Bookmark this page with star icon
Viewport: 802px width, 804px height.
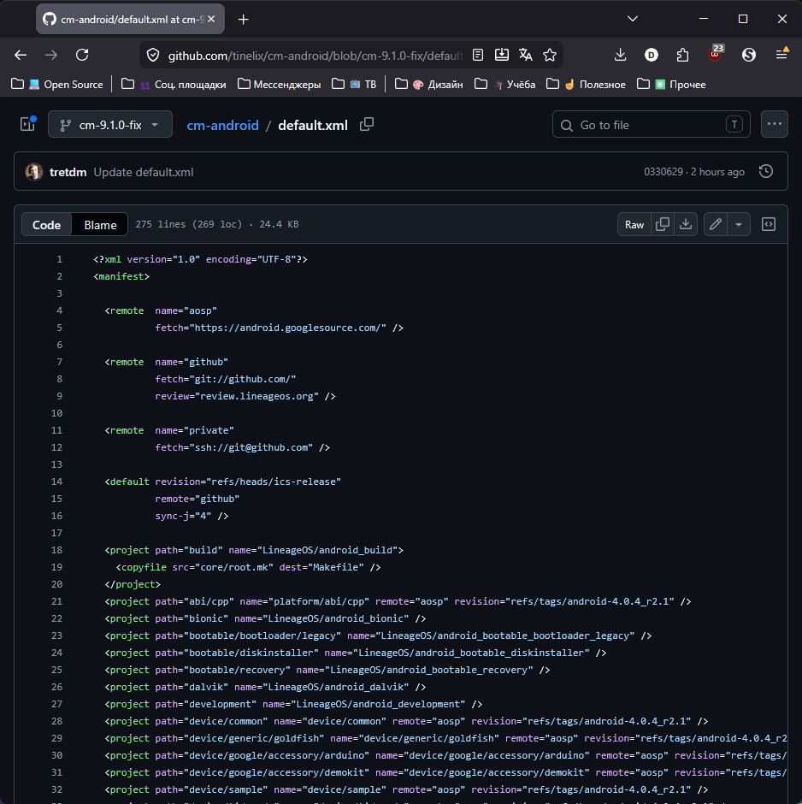[550, 55]
